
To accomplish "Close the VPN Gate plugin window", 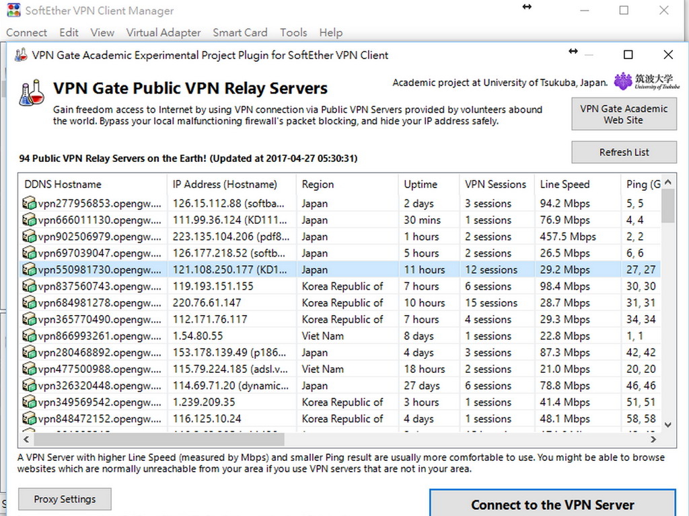I will point(668,54).
